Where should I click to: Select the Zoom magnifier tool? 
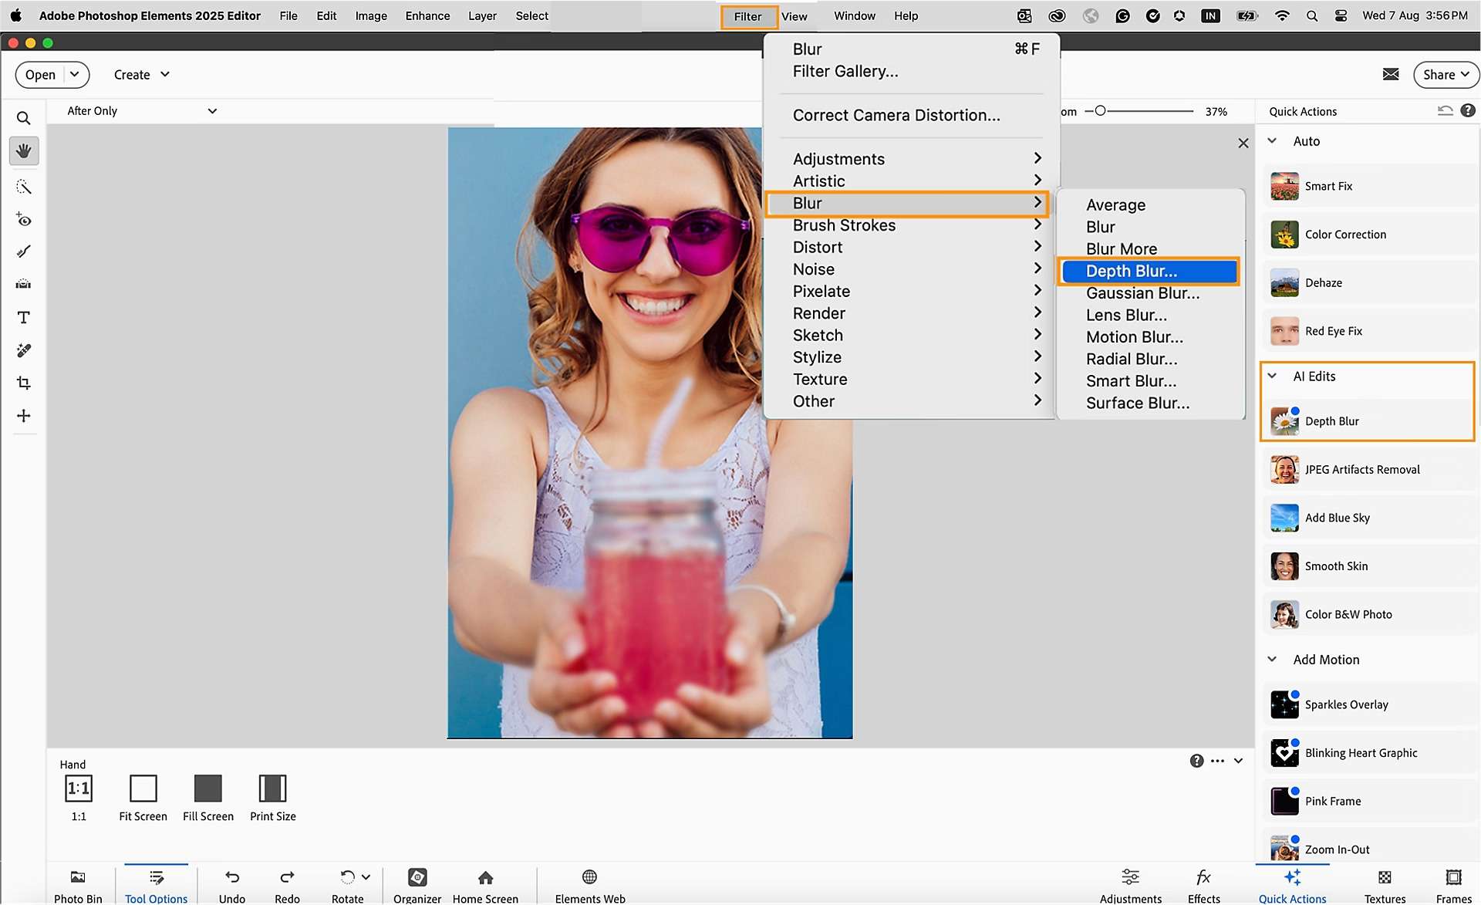24,118
